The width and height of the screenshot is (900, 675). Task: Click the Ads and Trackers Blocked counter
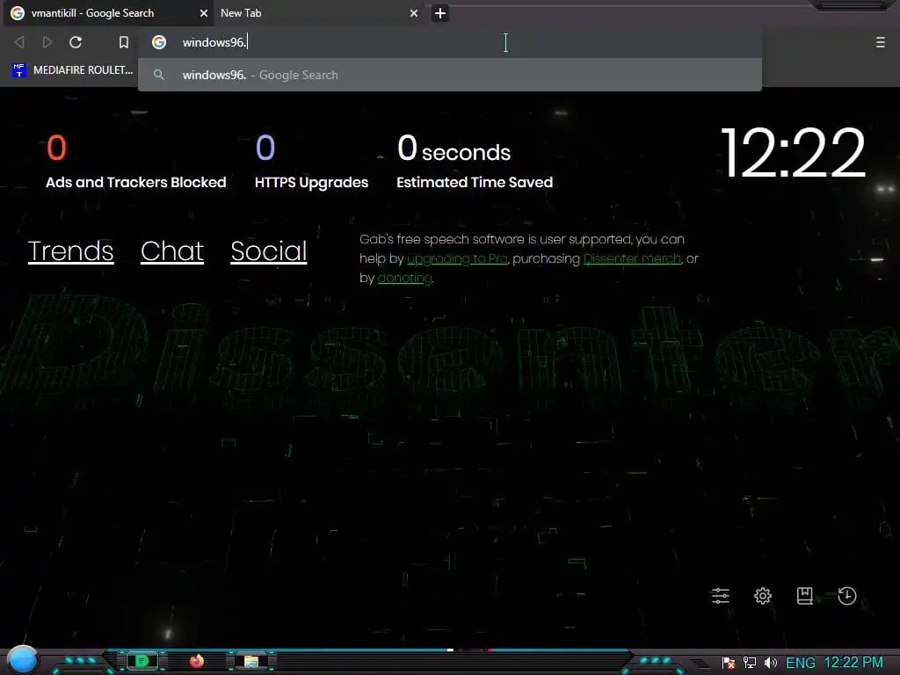pos(136,162)
